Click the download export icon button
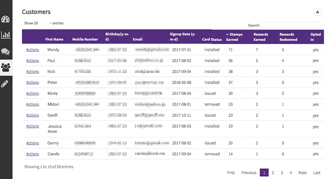 click(317, 12)
